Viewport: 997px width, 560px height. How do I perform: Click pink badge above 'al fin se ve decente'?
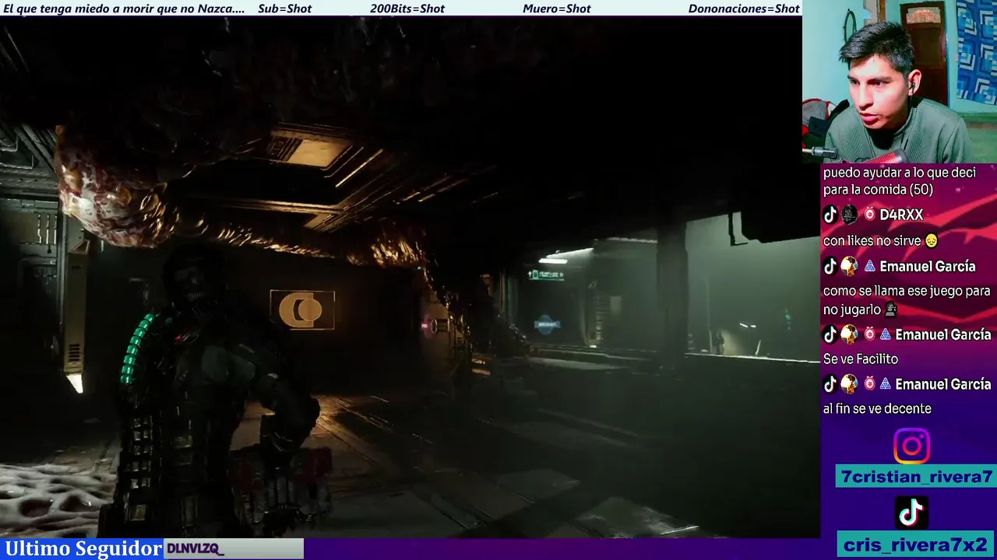(869, 384)
